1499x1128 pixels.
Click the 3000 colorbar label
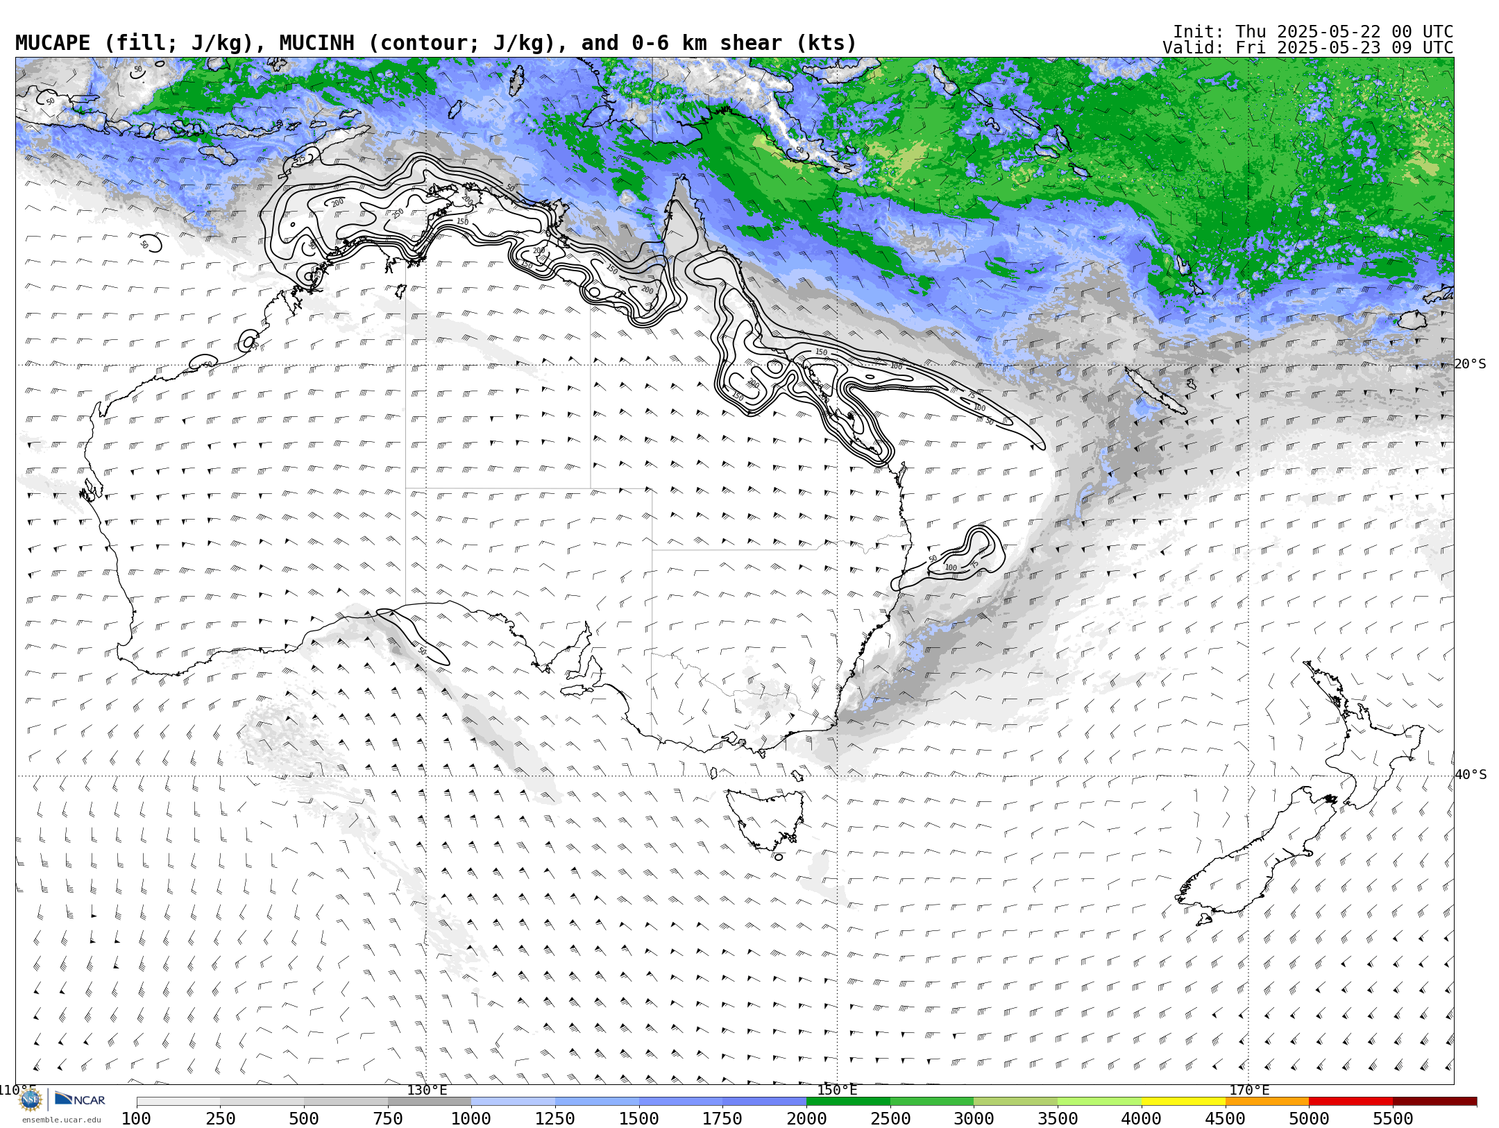tap(974, 1118)
